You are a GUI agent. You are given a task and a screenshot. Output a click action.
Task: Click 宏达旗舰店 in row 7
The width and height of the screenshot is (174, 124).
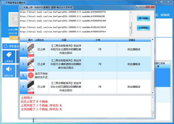[x=134, y=64]
